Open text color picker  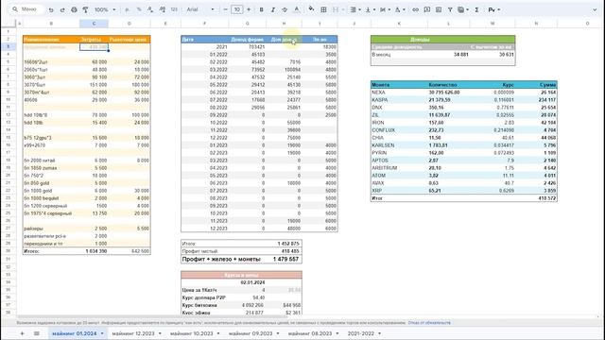point(296,9)
